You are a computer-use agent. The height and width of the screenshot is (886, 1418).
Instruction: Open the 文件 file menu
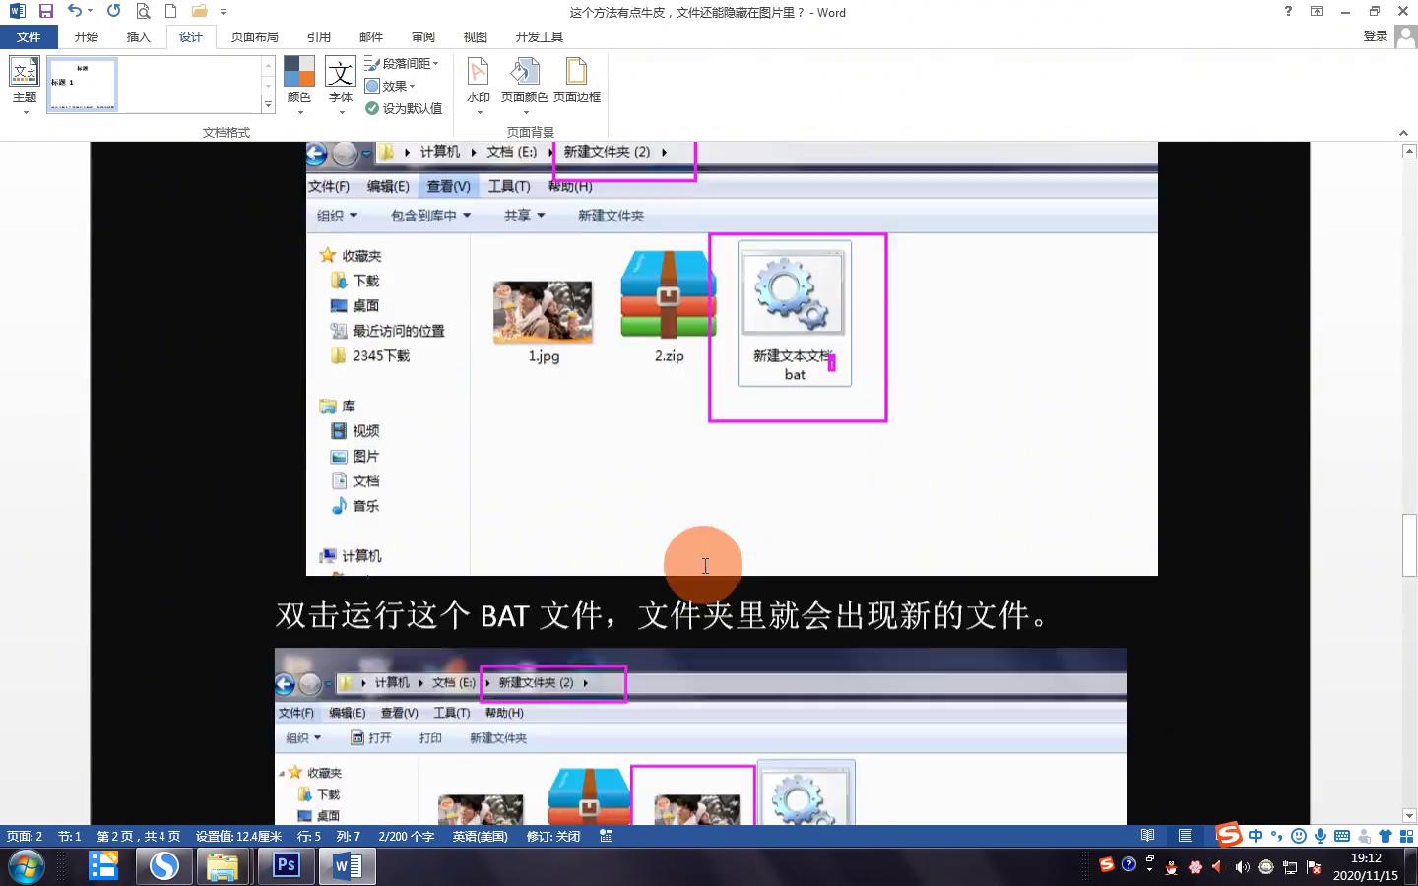(29, 36)
